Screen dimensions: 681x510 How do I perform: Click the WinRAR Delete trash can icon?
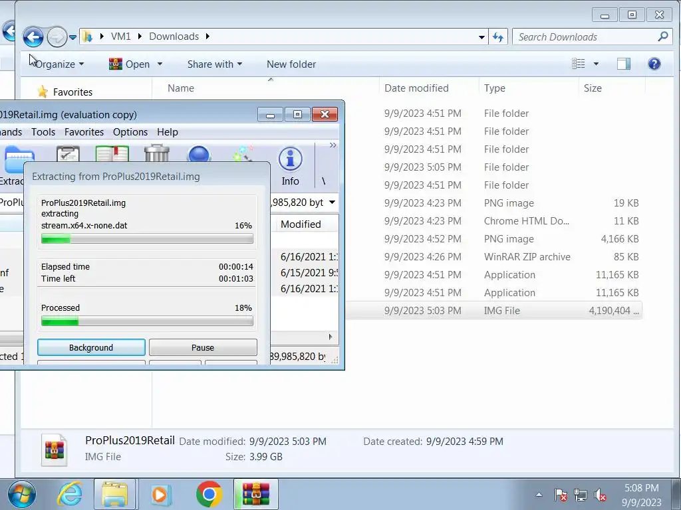157,153
